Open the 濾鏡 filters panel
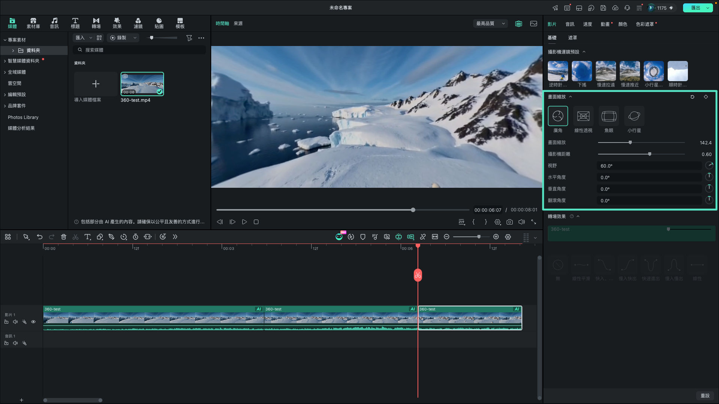 click(138, 23)
